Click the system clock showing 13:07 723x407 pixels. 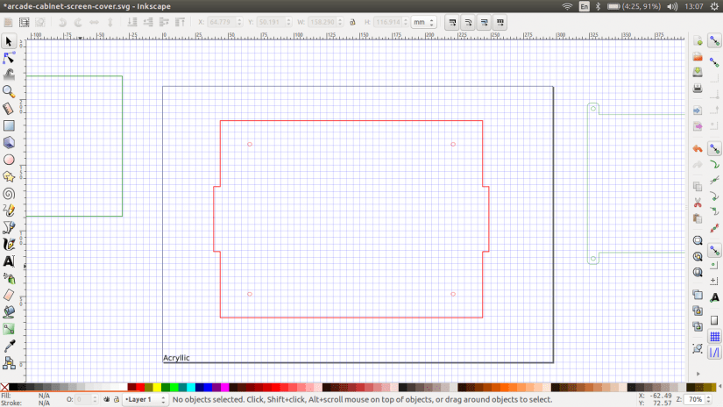click(x=693, y=6)
